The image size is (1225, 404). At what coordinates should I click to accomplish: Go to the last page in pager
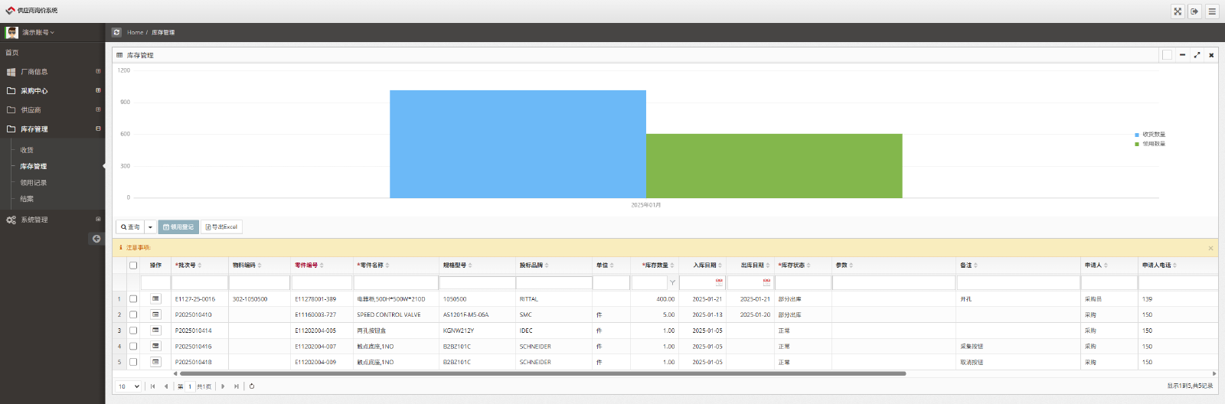click(x=237, y=386)
